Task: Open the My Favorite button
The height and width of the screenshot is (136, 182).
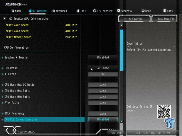Action: coord(134,19)
